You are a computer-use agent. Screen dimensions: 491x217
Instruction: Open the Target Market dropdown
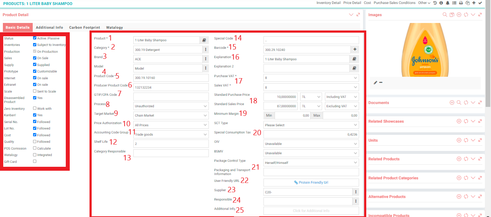(171, 115)
